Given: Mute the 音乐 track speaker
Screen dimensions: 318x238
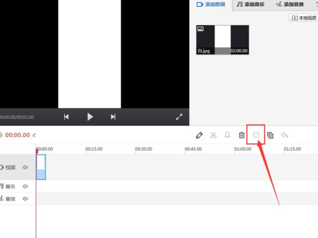Looking at the screenshot, I should click(x=25, y=186).
